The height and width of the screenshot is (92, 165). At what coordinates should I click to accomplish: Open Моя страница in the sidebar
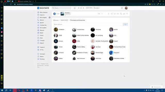[42, 12]
